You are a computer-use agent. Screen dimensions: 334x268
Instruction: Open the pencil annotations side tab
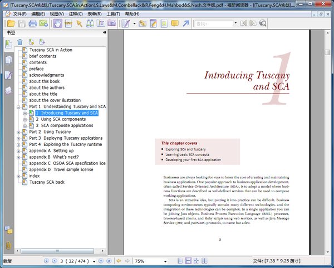[8, 75]
